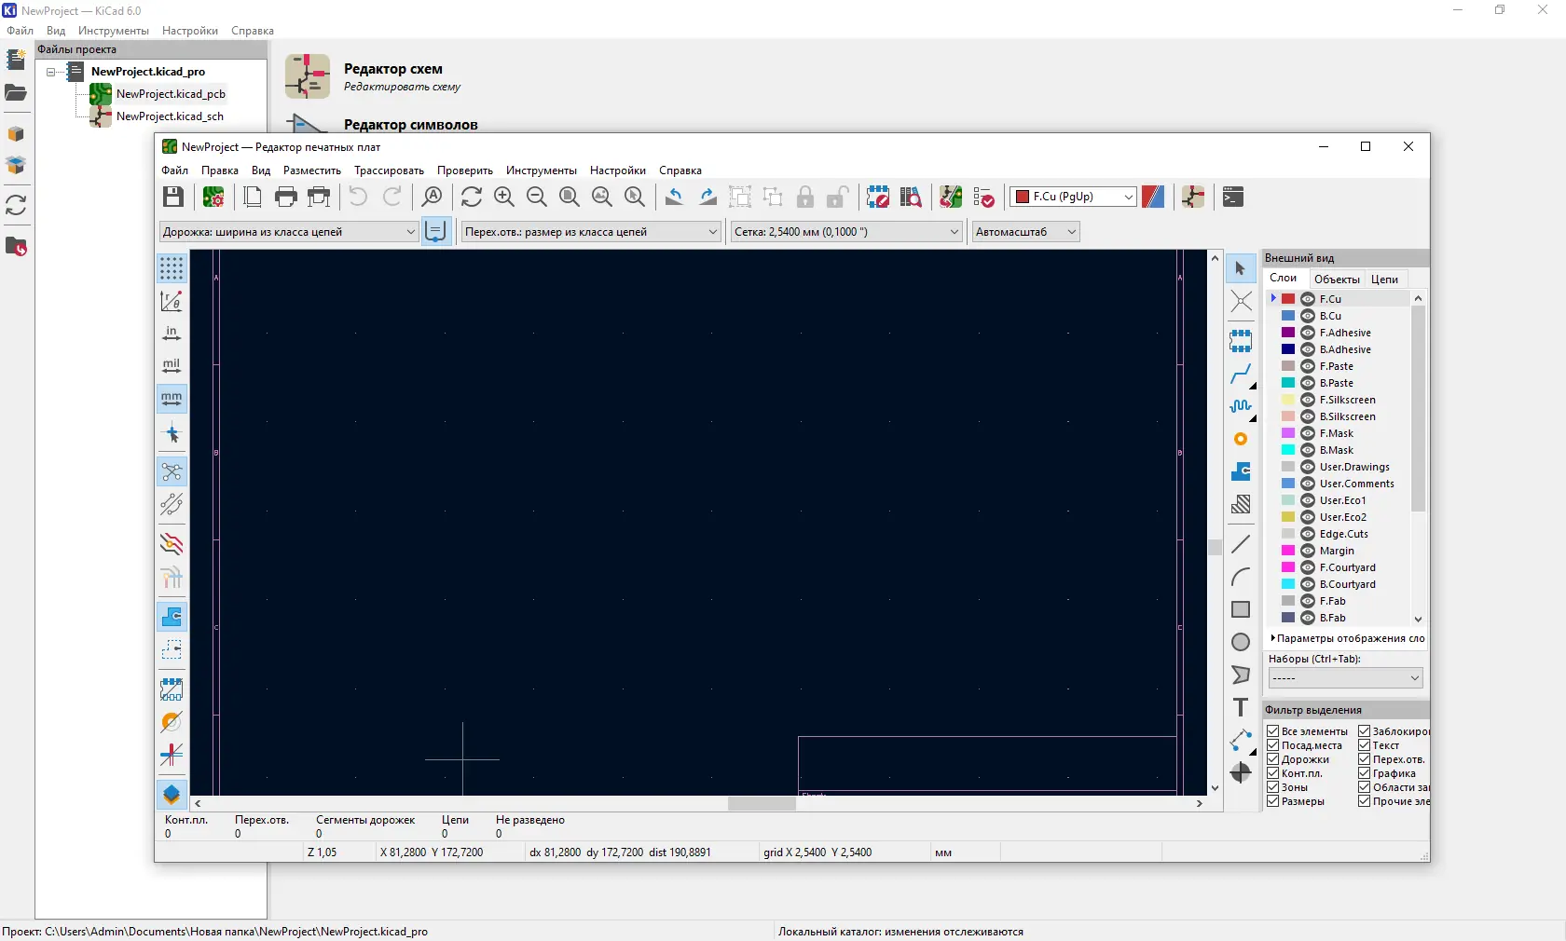Toggle F.Cu layer visibility eye
The width and height of the screenshot is (1566, 941).
click(1308, 299)
